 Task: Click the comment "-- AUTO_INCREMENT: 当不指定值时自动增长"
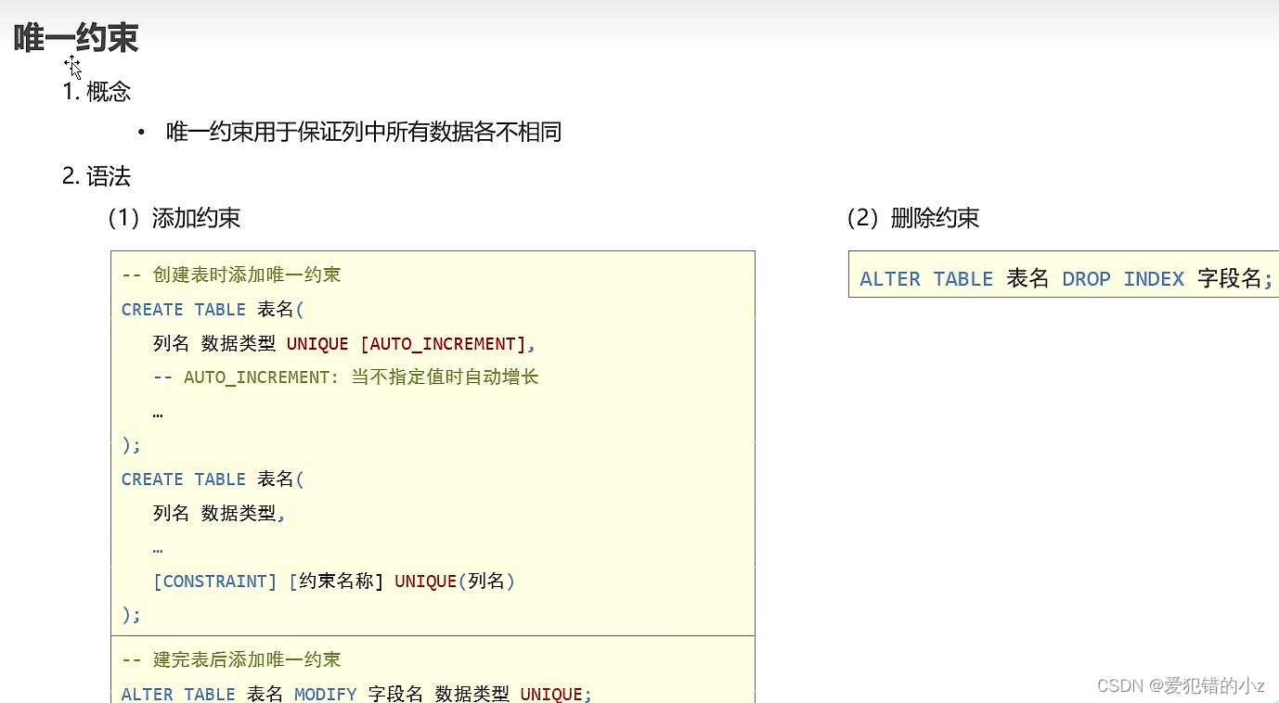click(345, 377)
